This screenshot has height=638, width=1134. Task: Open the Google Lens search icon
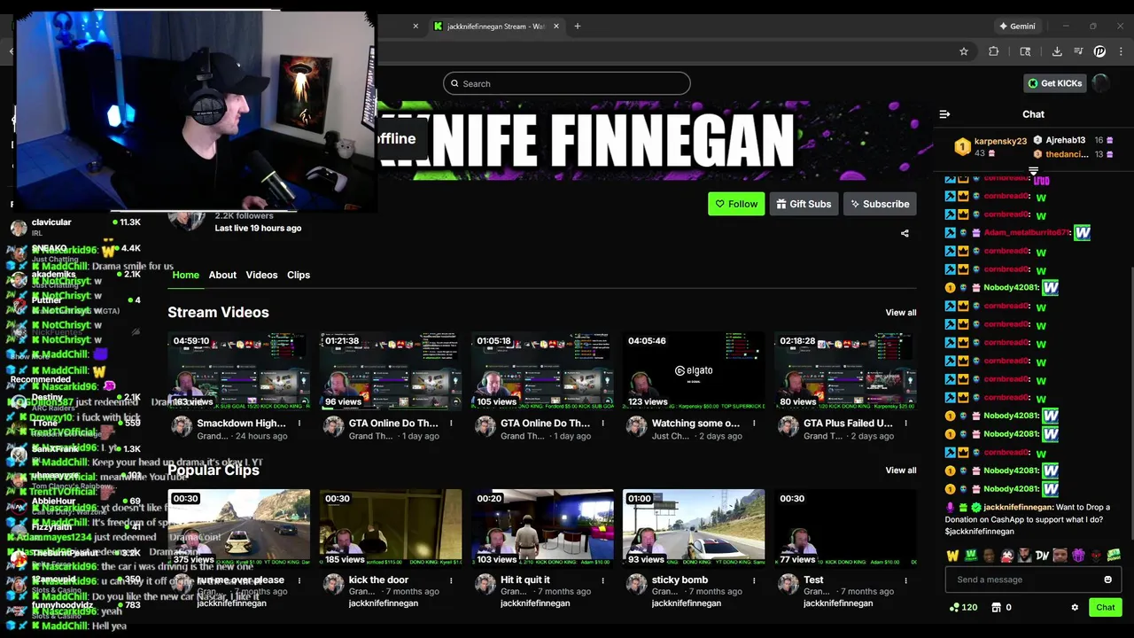(1025, 51)
